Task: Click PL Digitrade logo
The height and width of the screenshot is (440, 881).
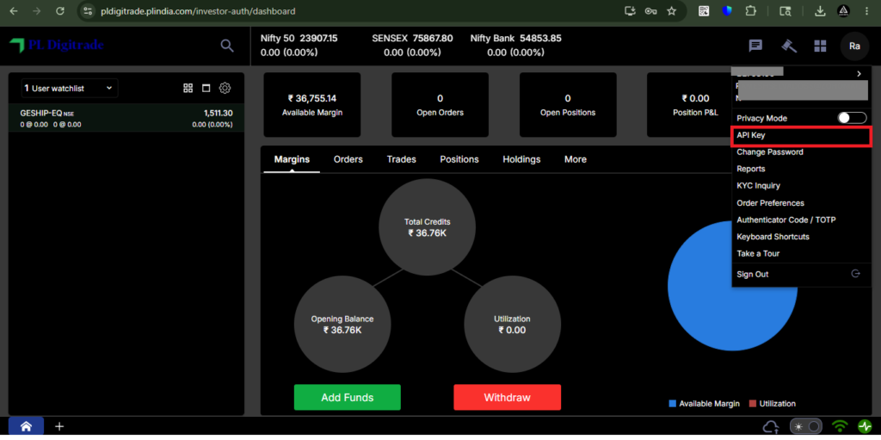Action: tap(57, 46)
